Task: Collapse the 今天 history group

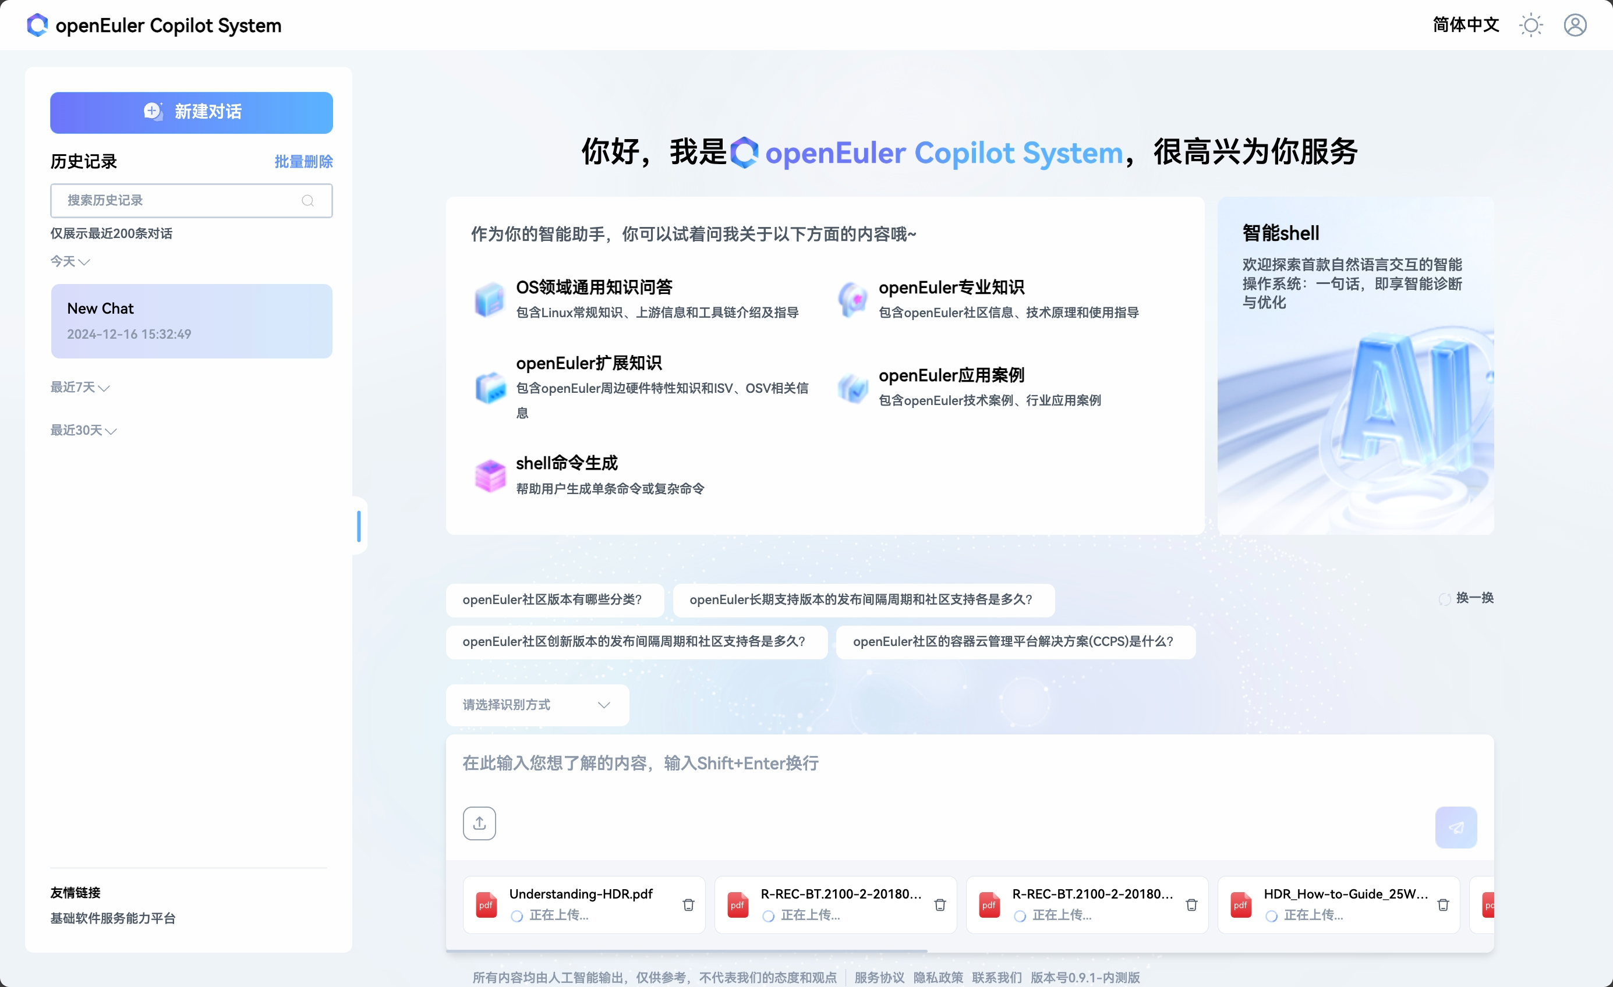Action: 70,262
